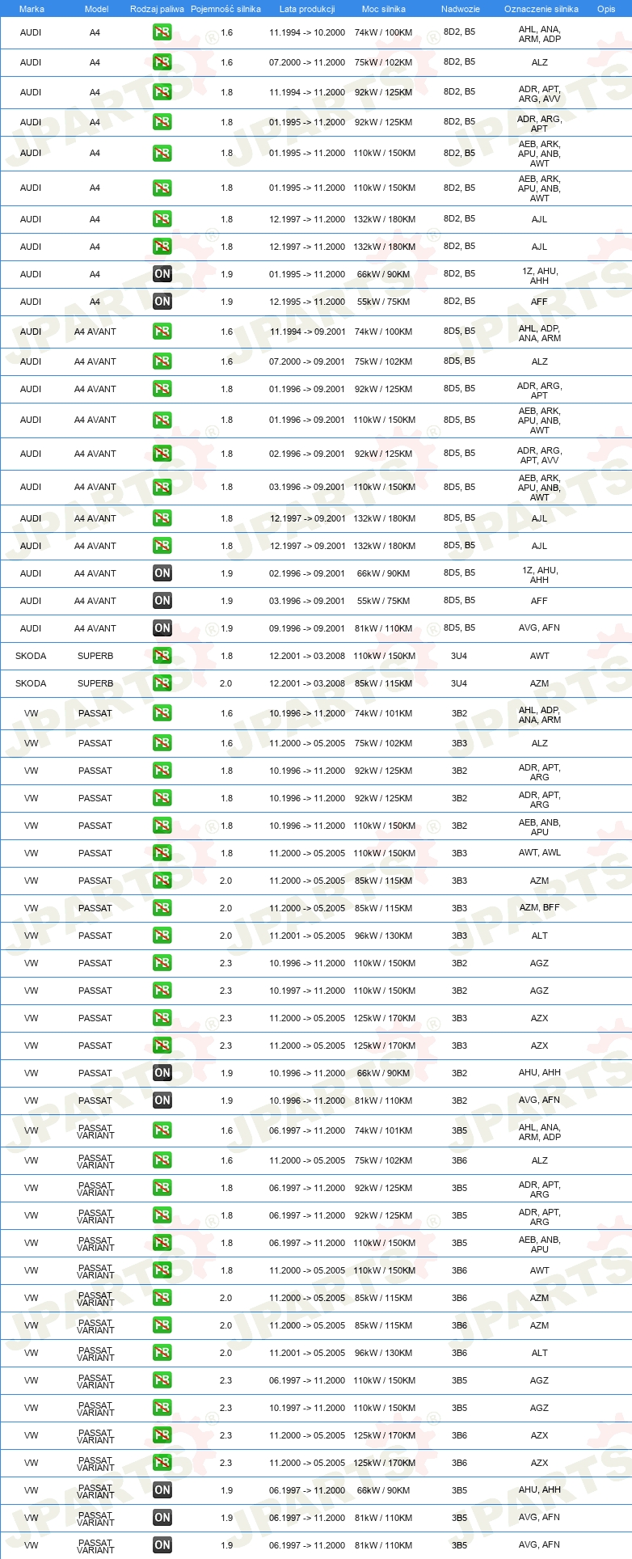Select the date cell 11.1994 -> 09.2001
632x1559 pixels.
click(x=307, y=332)
